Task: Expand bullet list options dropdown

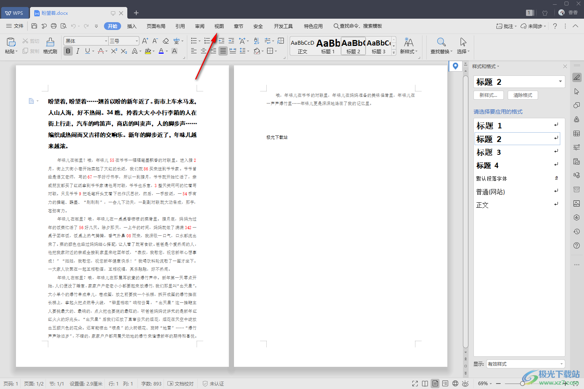Action: pyautogui.click(x=200, y=41)
